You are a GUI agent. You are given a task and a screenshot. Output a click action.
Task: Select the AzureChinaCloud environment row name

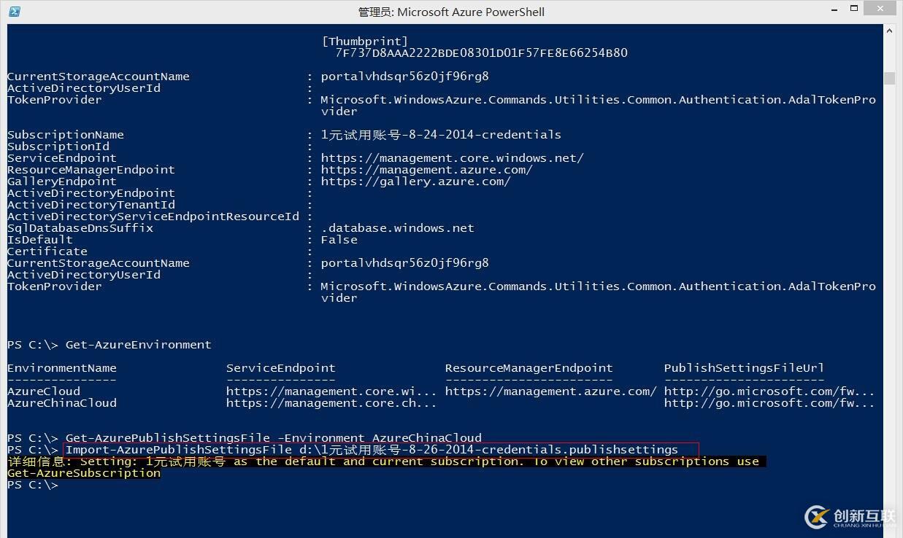[x=62, y=403]
